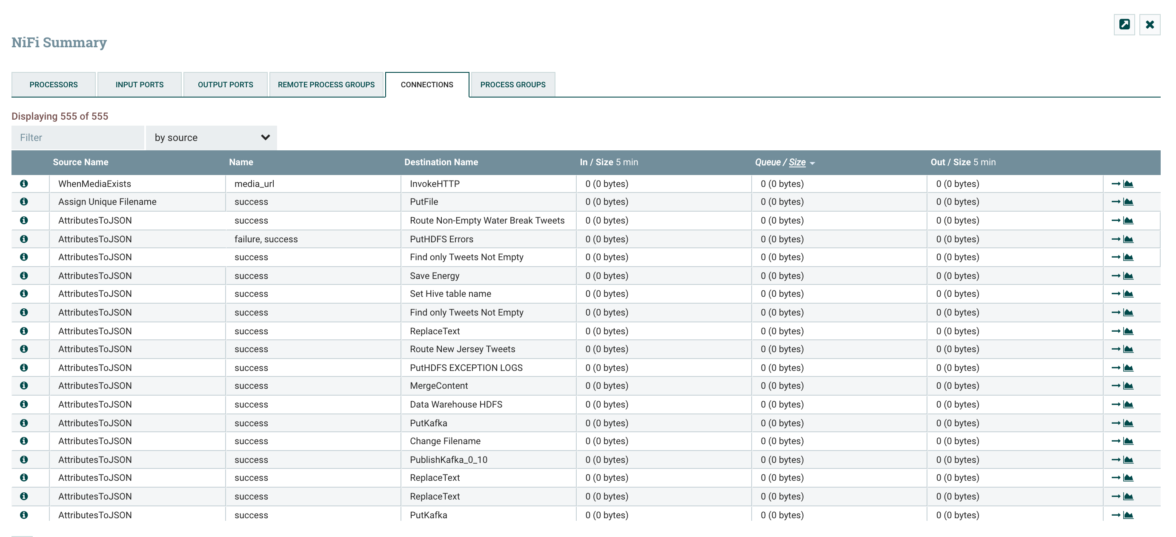This screenshot has height=537, width=1176.
Task: Switch to the Processors tab
Action: tap(53, 85)
